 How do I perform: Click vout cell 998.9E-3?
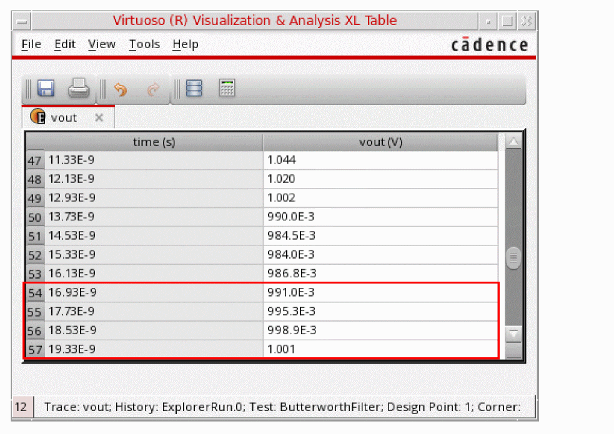pyautogui.click(x=380, y=330)
